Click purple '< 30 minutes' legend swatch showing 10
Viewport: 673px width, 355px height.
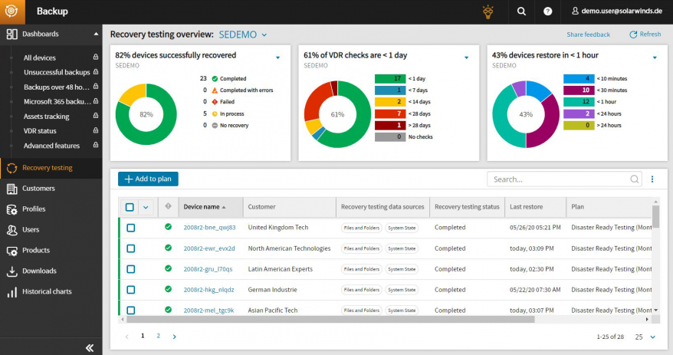pyautogui.click(x=579, y=90)
